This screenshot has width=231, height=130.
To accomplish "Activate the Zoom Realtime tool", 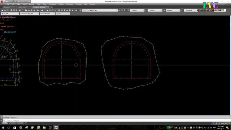I will click(50, 10).
